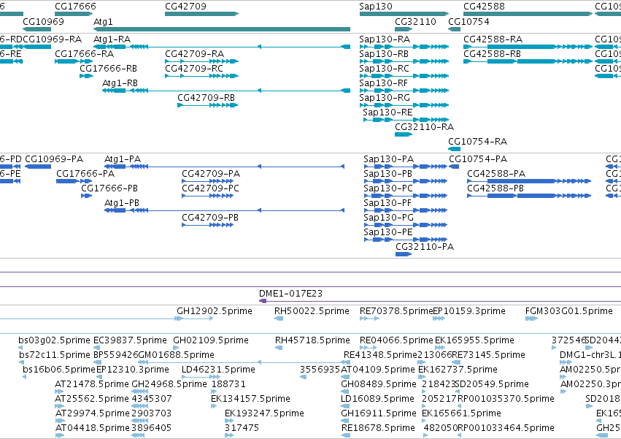Screen dimensions: 621x439
Task: Click protein CG42709-PB
Action: click(207, 225)
